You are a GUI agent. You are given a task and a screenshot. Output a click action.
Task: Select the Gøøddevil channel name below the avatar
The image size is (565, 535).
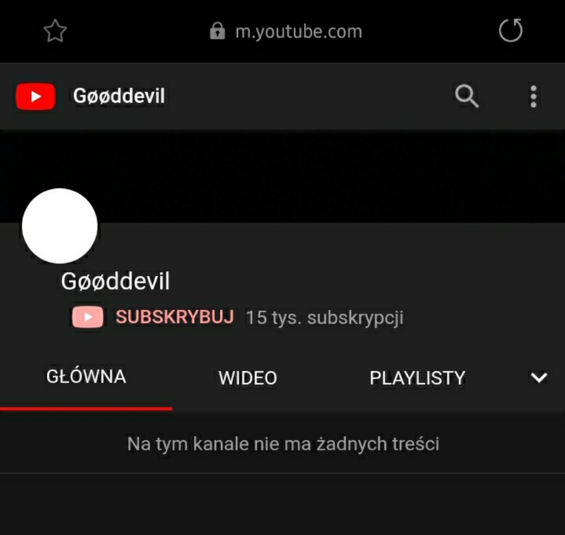115,281
